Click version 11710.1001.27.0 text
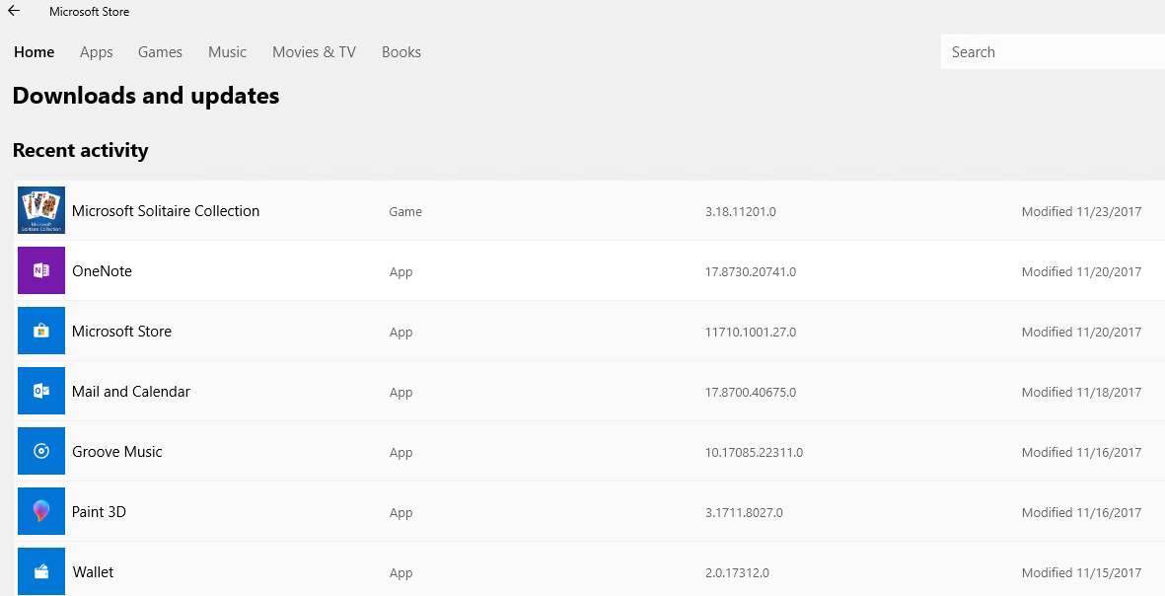1165x596 pixels. (751, 333)
